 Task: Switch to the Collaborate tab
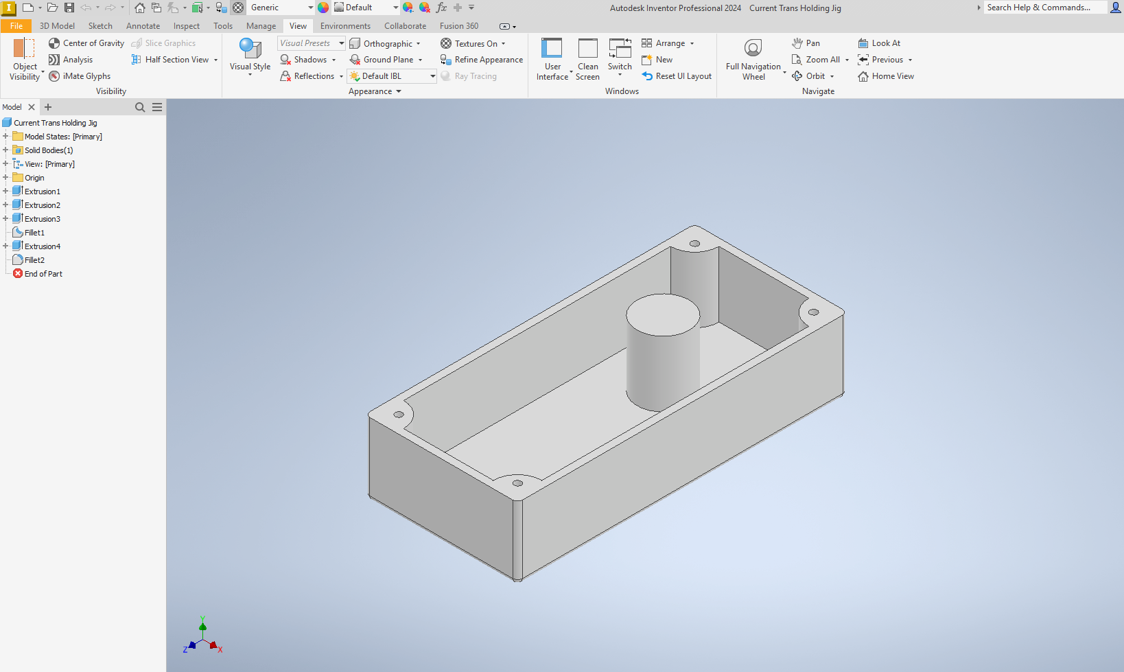(405, 26)
